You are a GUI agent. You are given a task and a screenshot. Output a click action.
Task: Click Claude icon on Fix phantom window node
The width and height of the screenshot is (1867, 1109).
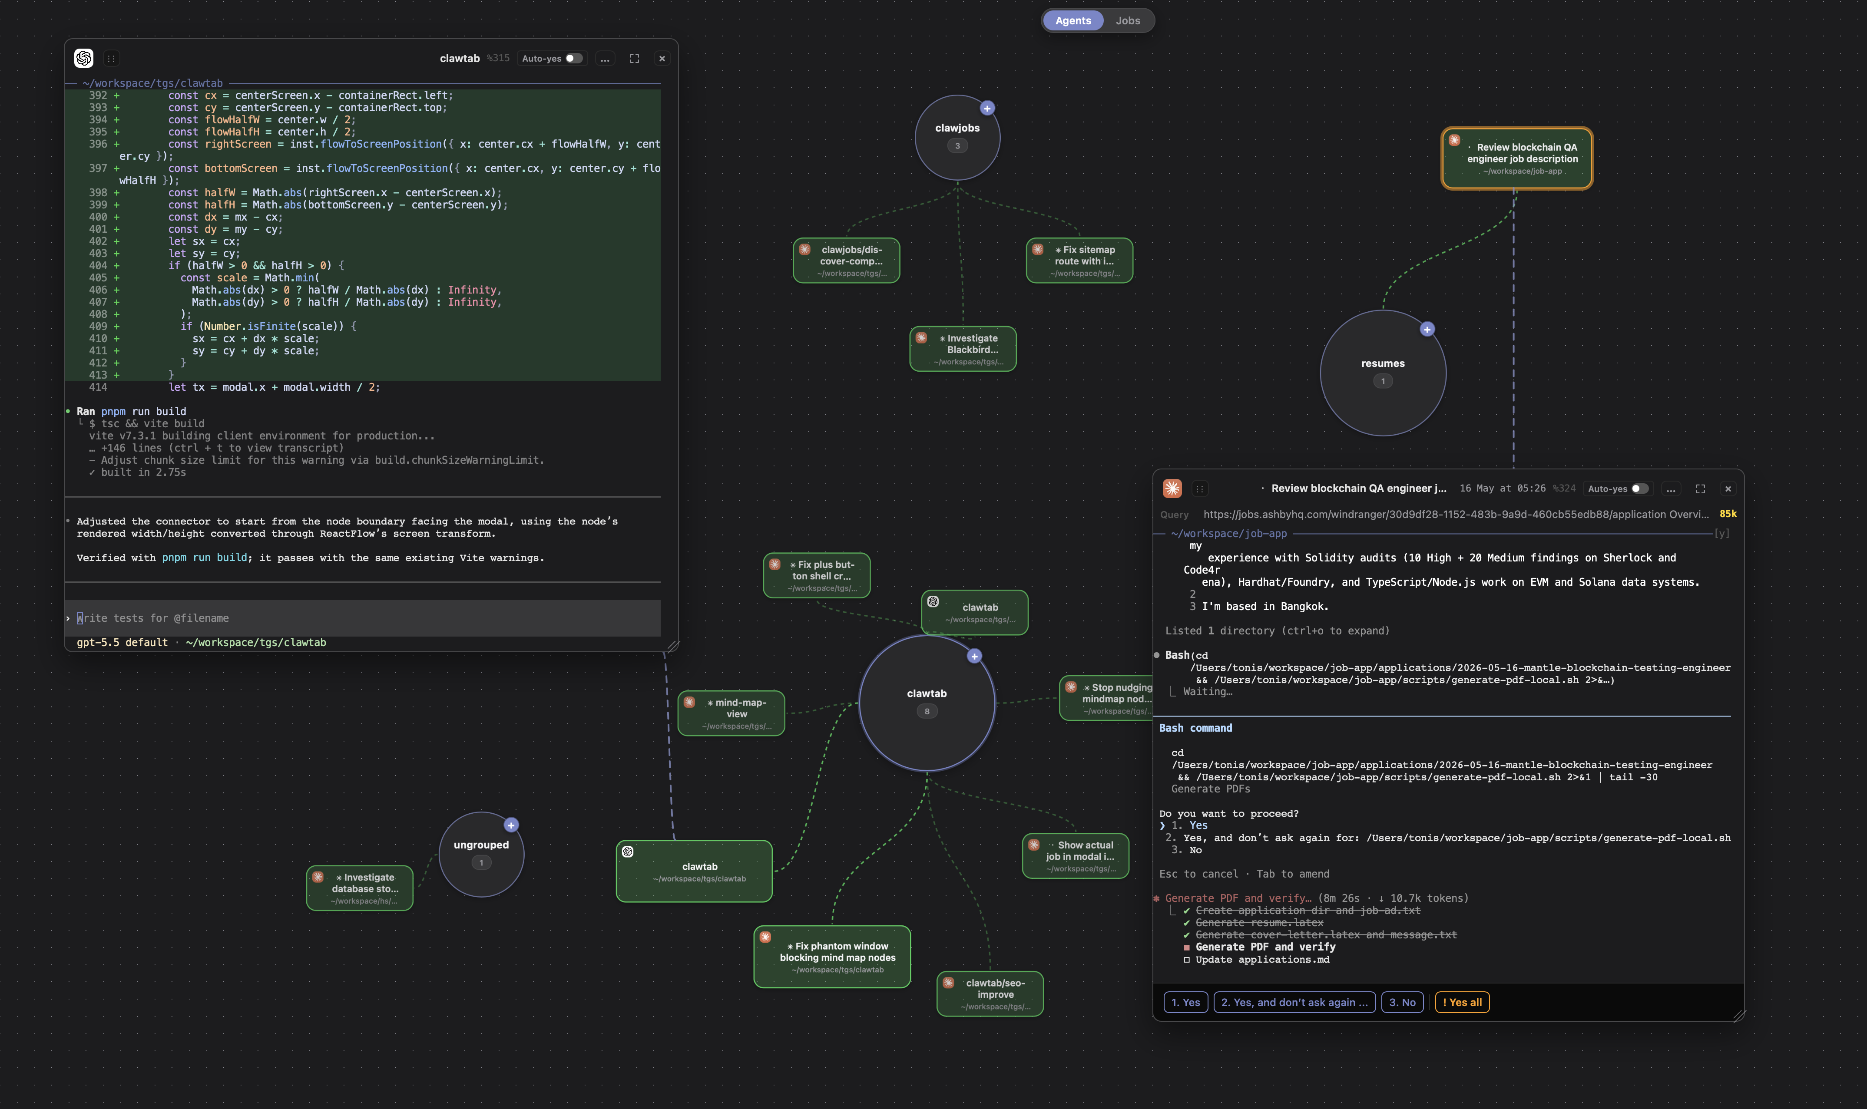pos(765,937)
